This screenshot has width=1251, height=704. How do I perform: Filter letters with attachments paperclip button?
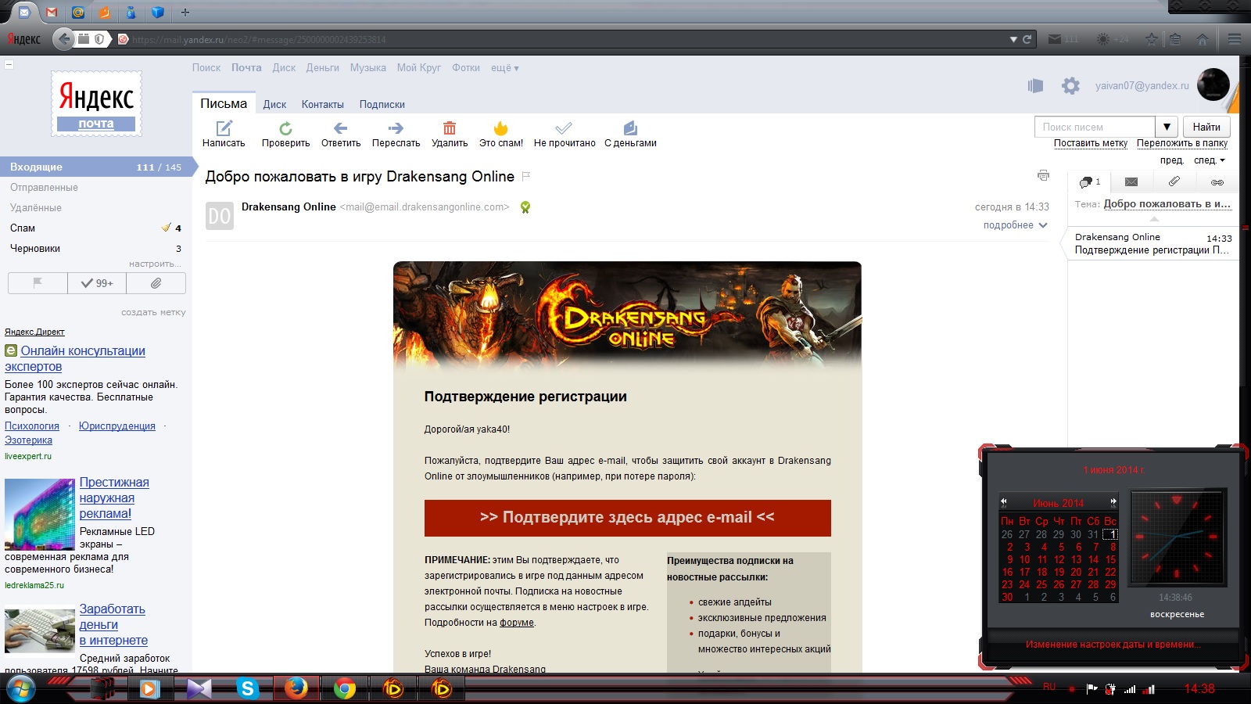(156, 283)
